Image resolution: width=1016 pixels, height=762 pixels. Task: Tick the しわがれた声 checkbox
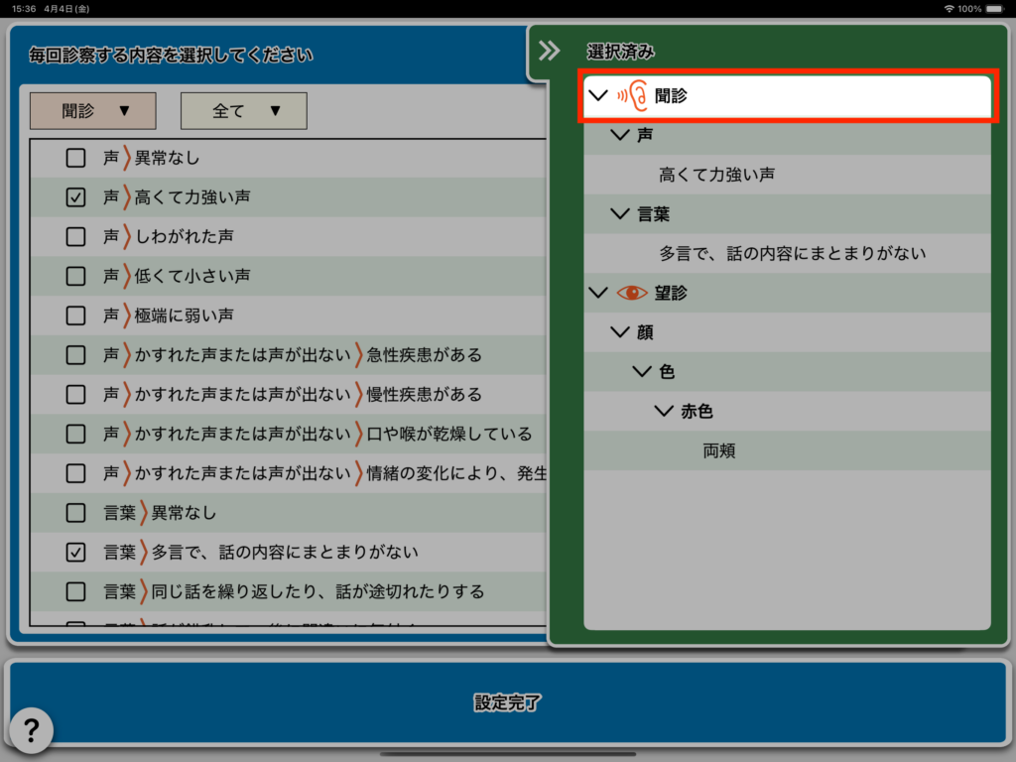pyautogui.click(x=75, y=236)
